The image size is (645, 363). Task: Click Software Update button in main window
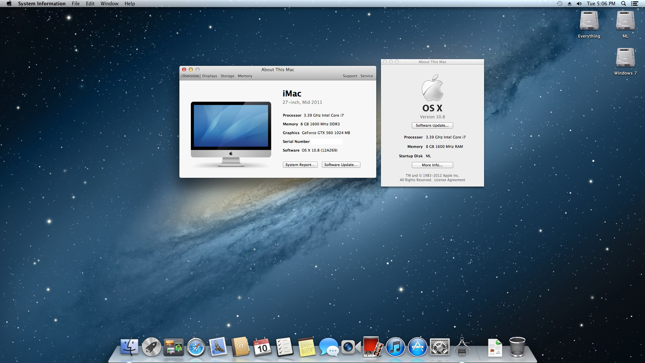341,164
